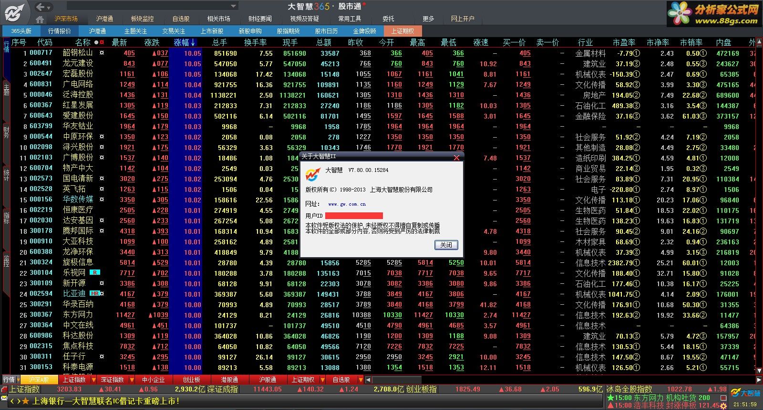
Task: Click the R badge next to 乐视网
Action: tap(95, 273)
